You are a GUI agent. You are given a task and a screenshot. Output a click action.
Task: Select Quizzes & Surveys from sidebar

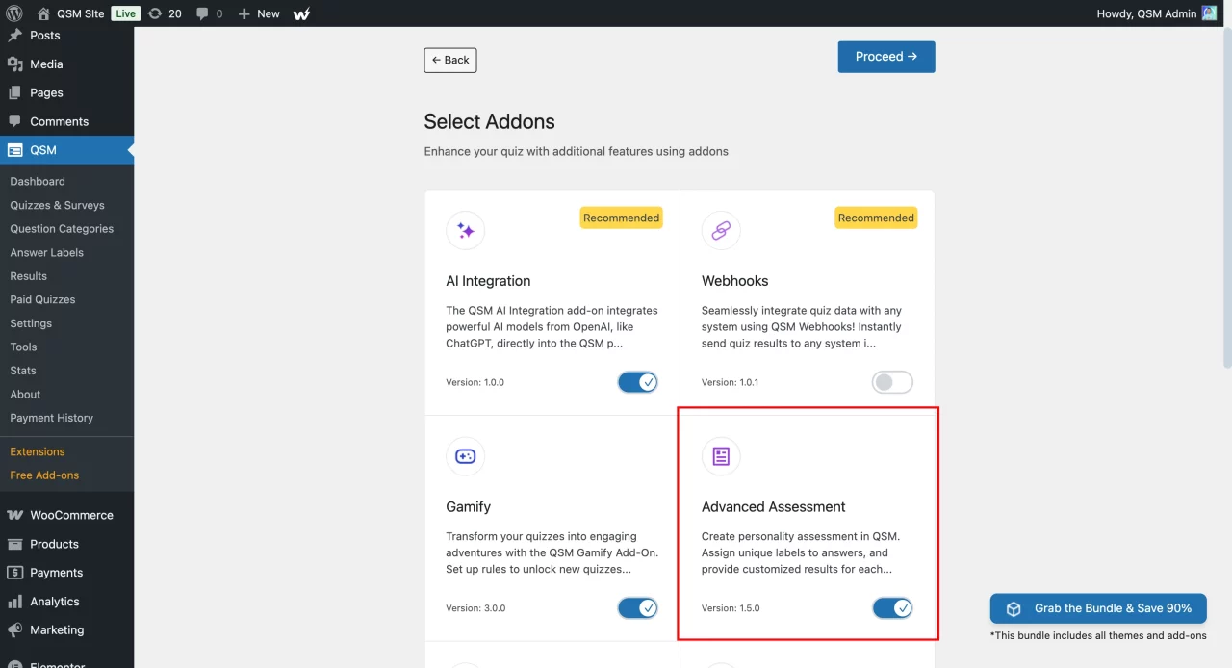click(58, 205)
